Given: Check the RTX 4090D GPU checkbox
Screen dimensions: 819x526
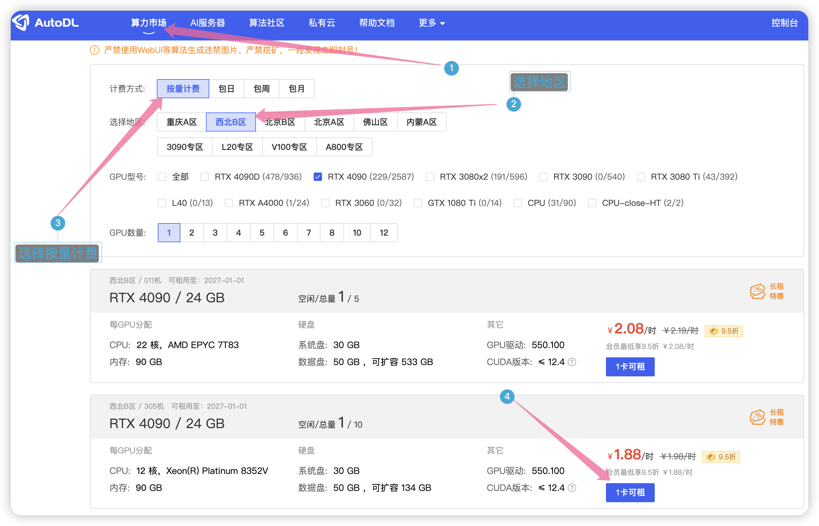Looking at the screenshot, I should coord(205,177).
